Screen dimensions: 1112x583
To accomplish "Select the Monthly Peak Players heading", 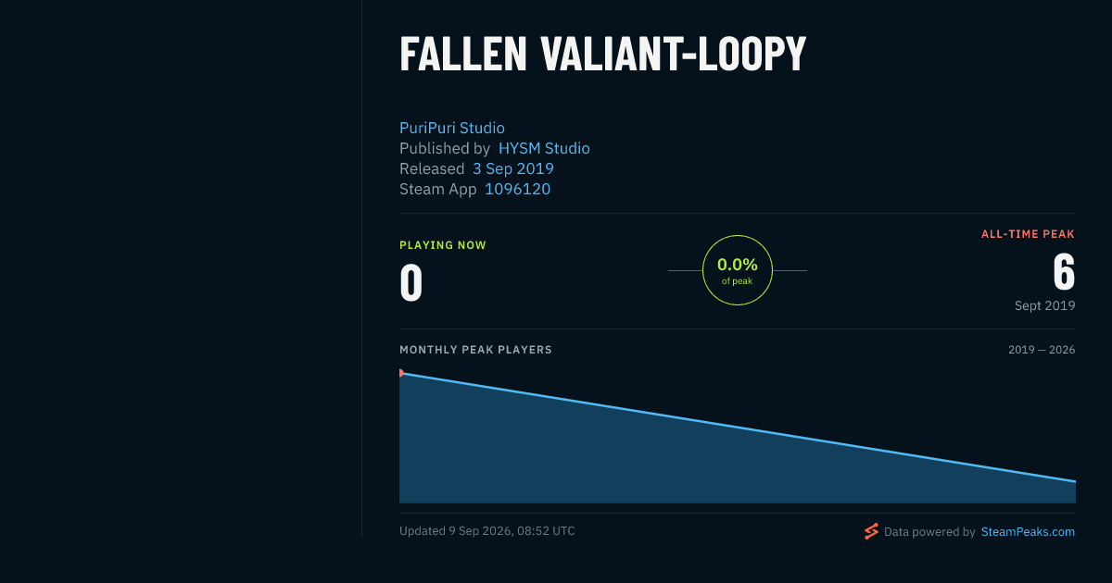I will (475, 350).
